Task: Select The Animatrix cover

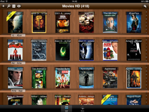Action: click(39, 78)
